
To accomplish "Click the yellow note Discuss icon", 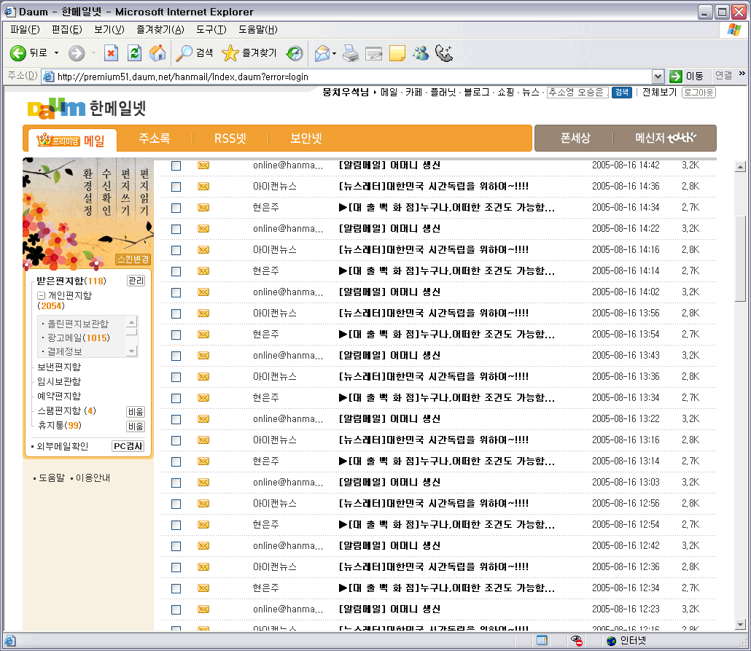I will [397, 53].
